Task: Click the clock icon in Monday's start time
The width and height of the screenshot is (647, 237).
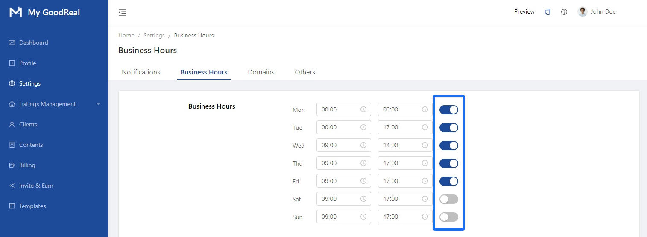Action: click(x=363, y=109)
